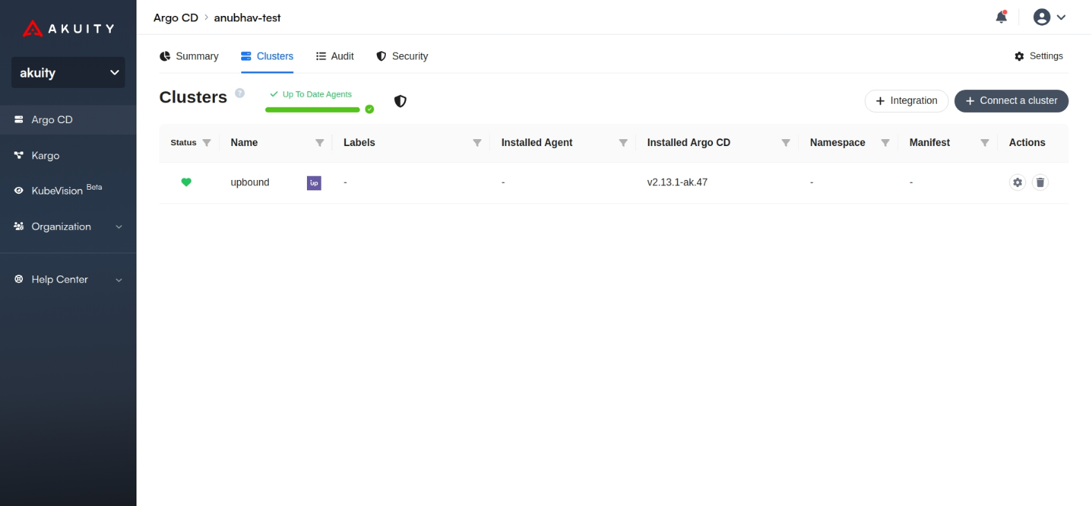
Task: Open the akuity organization dropdown
Action: (68, 73)
